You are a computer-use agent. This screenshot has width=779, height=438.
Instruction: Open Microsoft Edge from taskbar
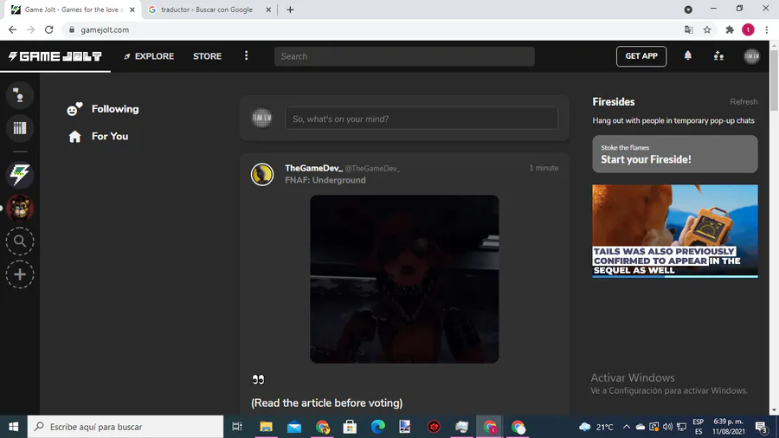click(x=377, y=427)
